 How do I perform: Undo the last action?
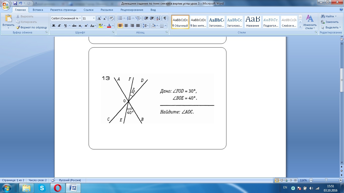[x=21, y=3]
